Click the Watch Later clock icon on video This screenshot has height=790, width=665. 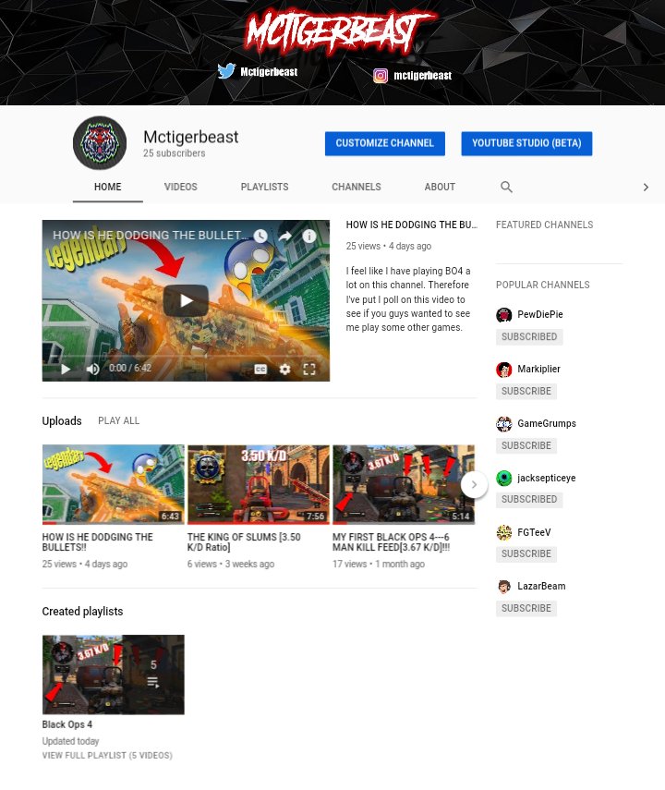[x=260, y=236]
